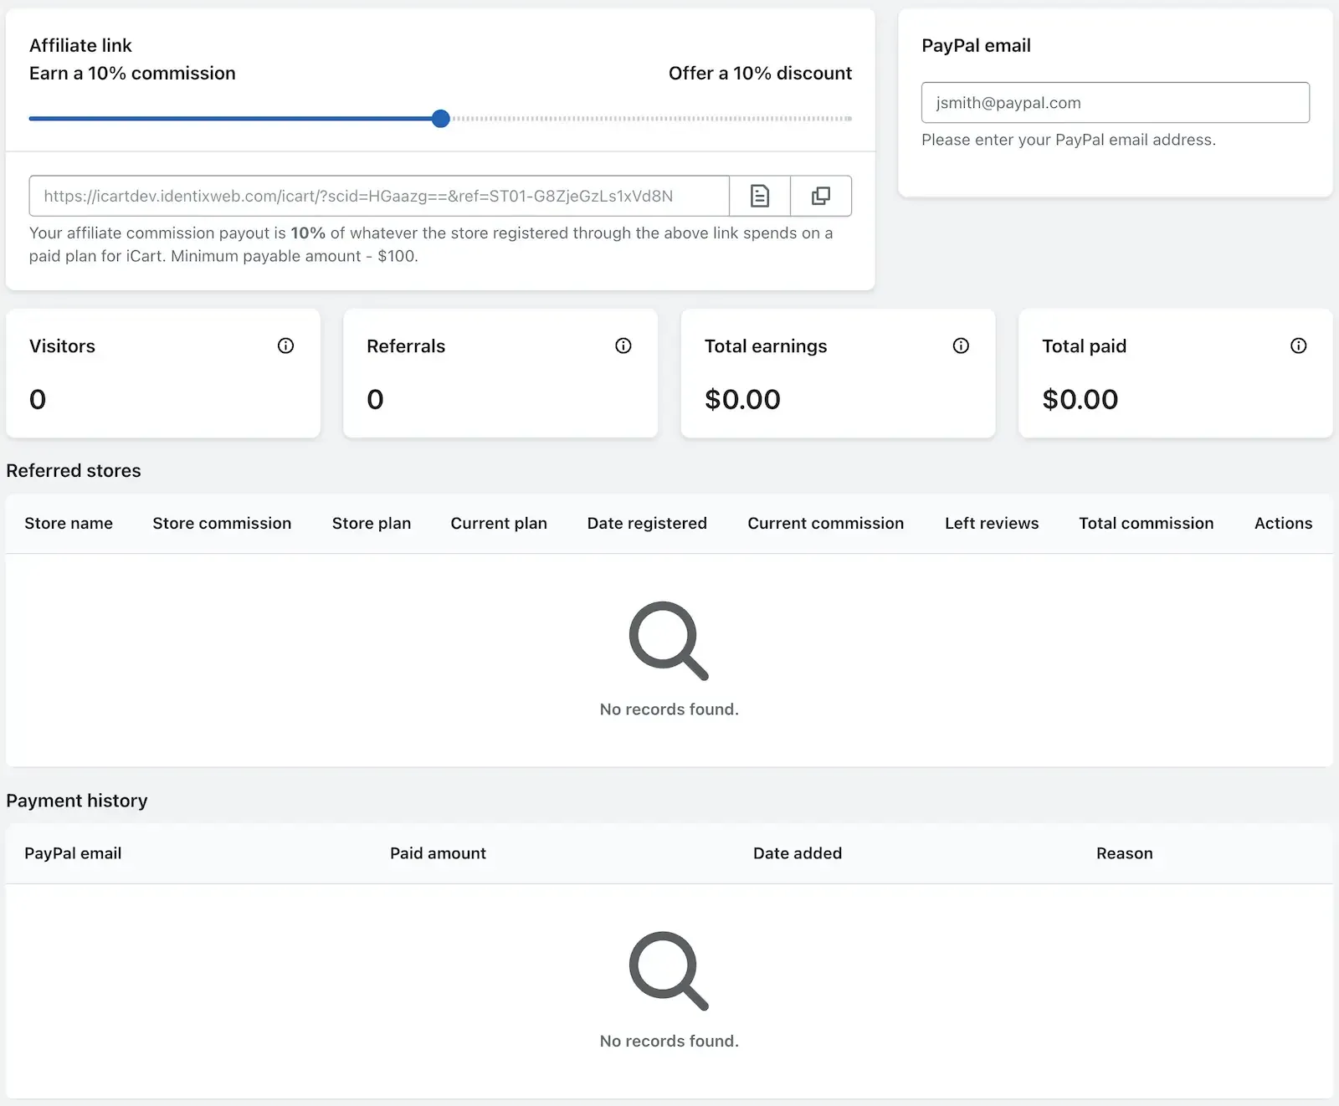1339x1106 pixels.
Task: Click the Actions column header
Action: pyautogui.click(x=1284, y=523)
